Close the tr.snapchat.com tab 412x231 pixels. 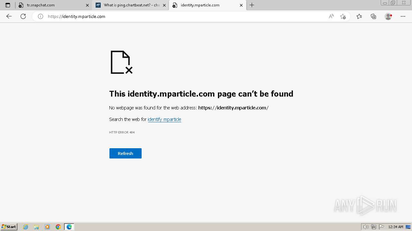pos(87,5)
